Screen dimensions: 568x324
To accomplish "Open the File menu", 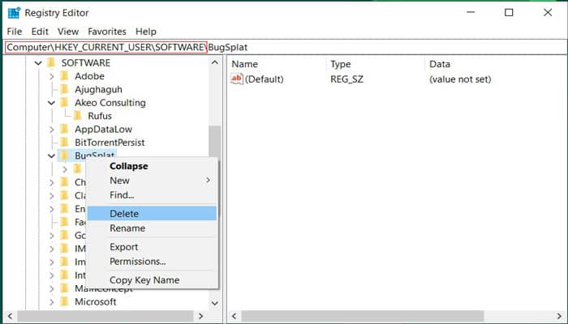I will [15, 32].
